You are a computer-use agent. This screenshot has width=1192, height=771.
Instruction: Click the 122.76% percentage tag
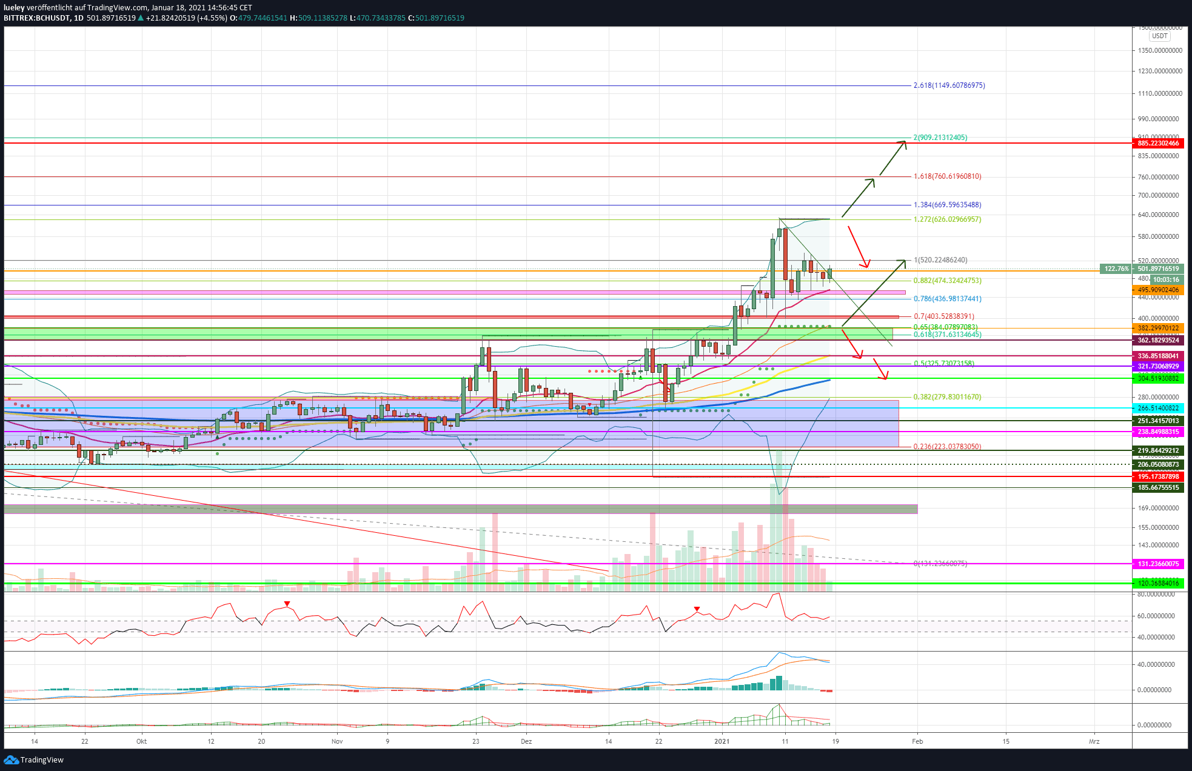tap(1116, 269)
